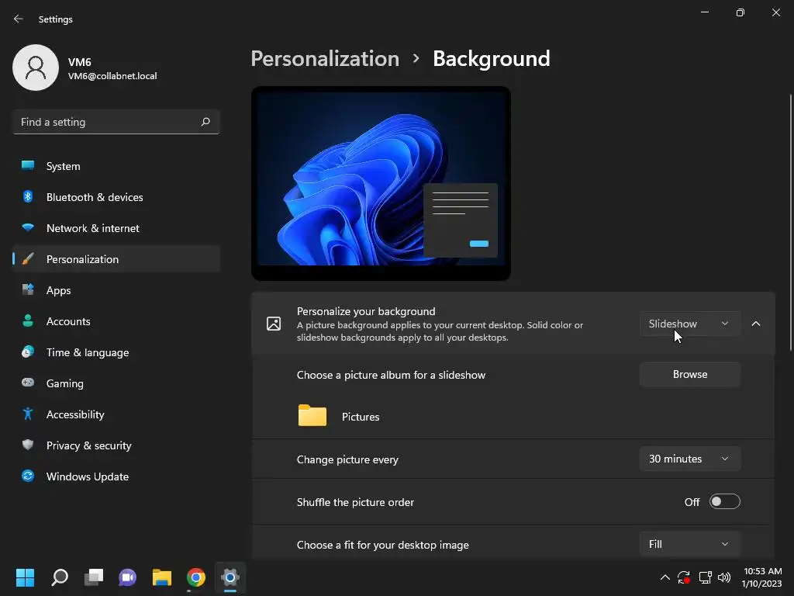Open the Windows Start menu
Image resolution: width=794 pixels, height=596 pixels.
[x=25, y=577]
